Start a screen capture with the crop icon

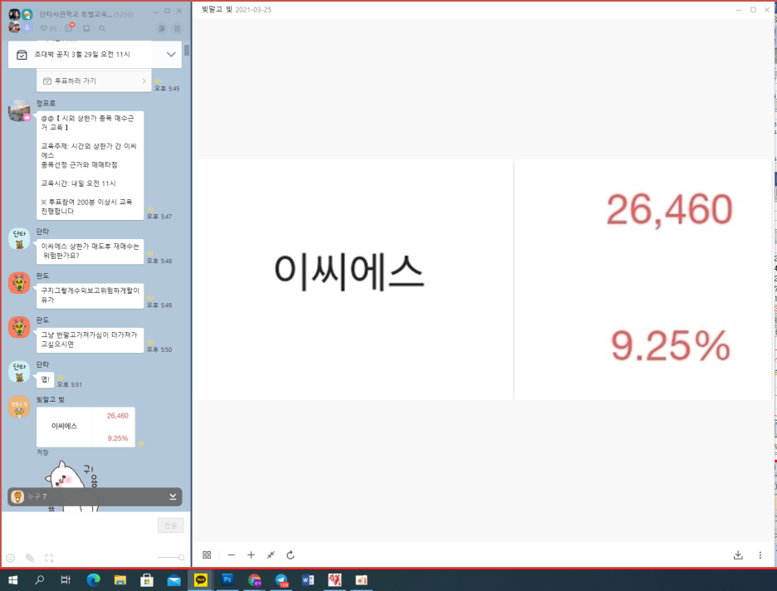[49, 558]
